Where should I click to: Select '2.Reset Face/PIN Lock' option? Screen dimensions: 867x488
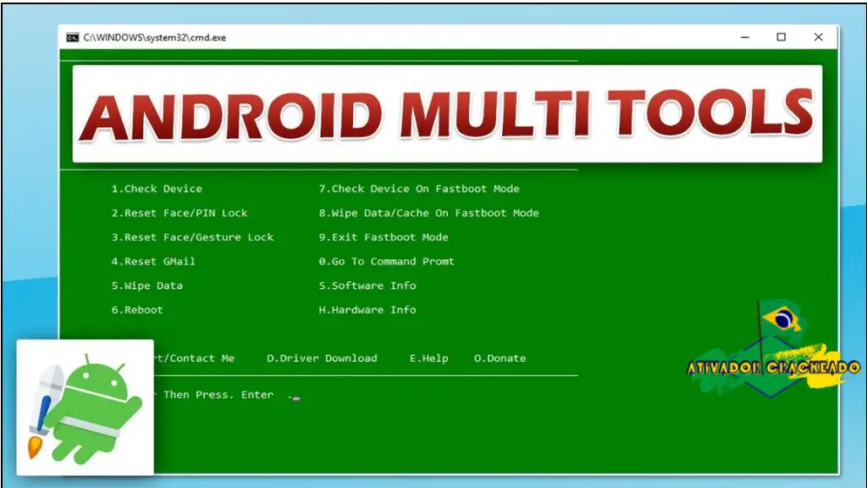[x=179, y=213]
